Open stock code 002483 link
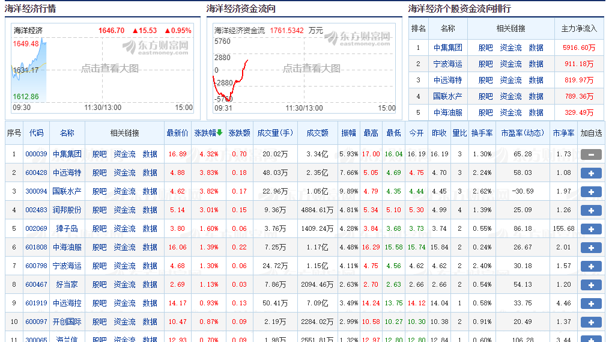Viewport: 606px width, 342px height. point(36,210)
